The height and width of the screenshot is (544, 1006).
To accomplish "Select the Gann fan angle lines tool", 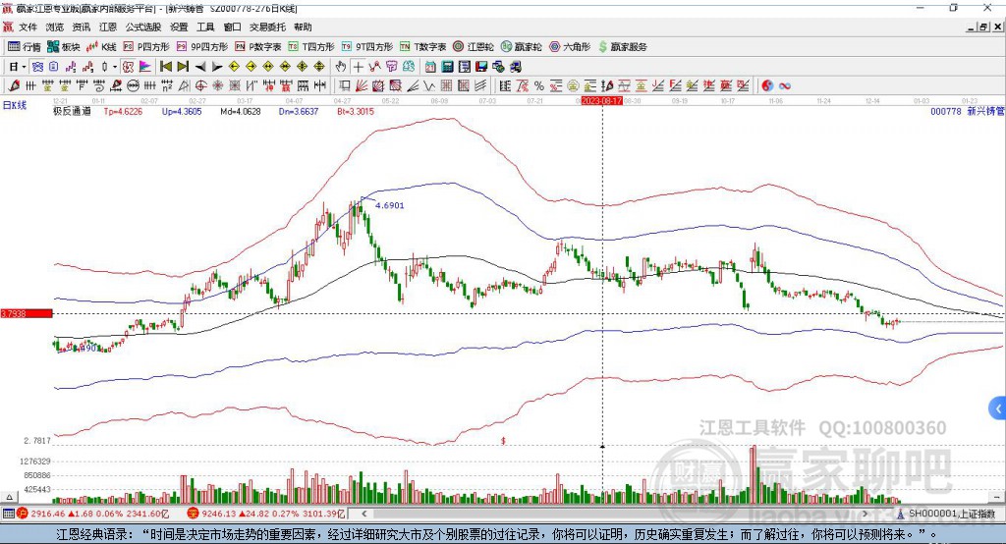I will pyautogui.click(x=362, y=85).
